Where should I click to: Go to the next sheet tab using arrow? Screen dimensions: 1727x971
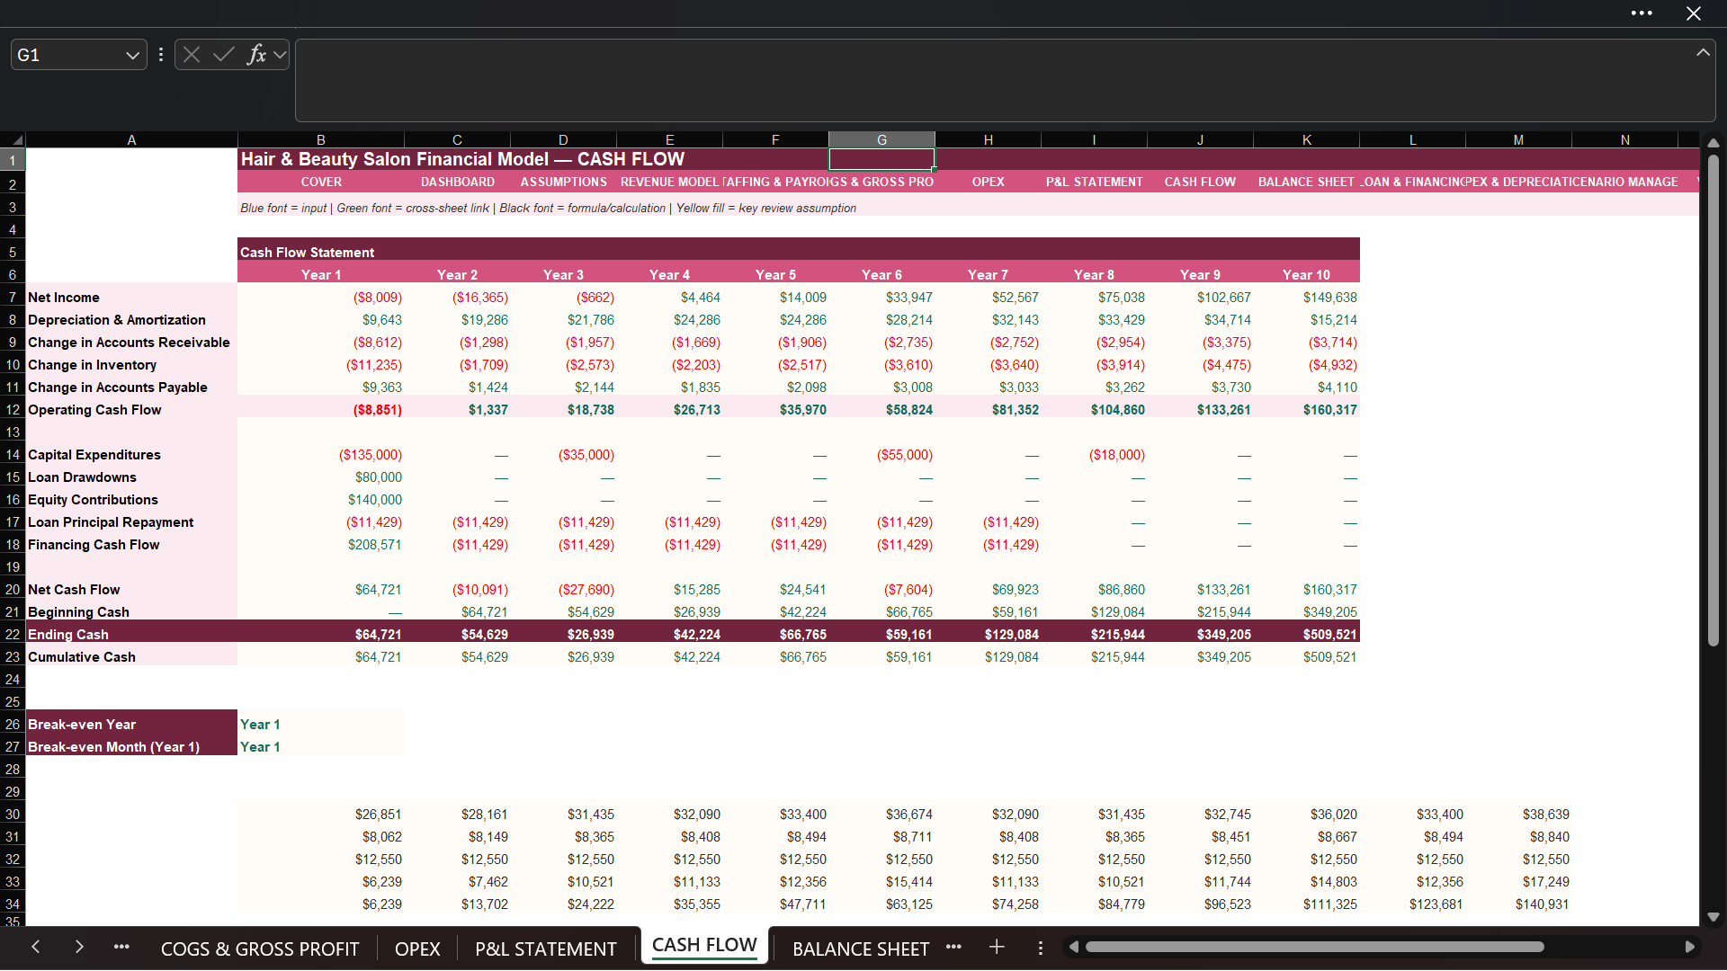[79, 947]
